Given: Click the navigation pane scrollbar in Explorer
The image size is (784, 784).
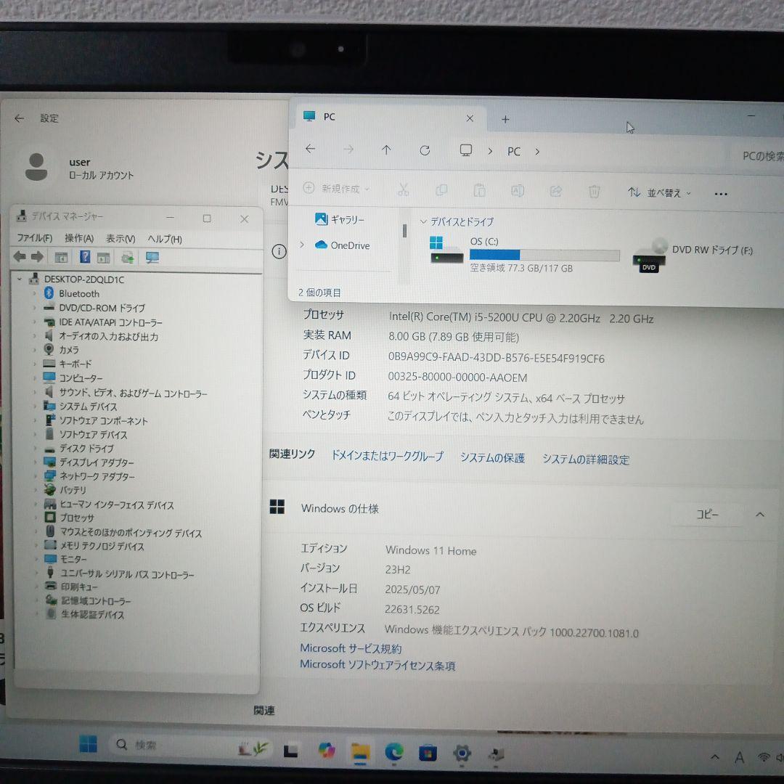Looking at the screenshot, I should tap(404, 231).
